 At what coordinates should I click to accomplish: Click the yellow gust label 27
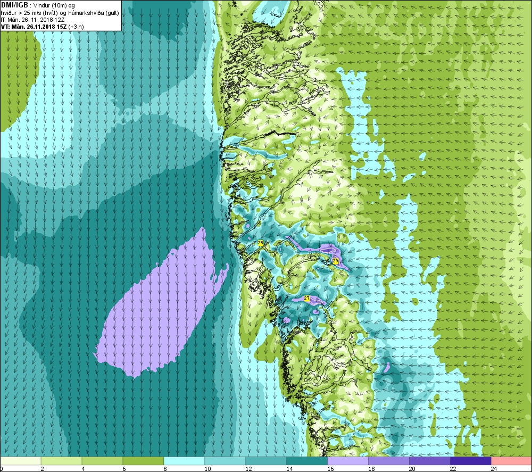coord(307,298)
